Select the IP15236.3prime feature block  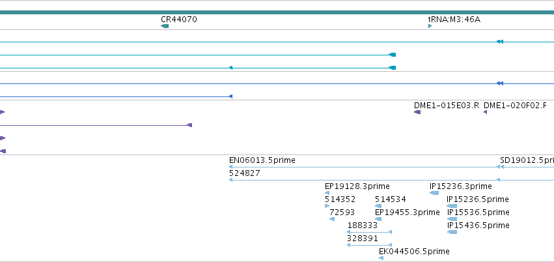434,193
